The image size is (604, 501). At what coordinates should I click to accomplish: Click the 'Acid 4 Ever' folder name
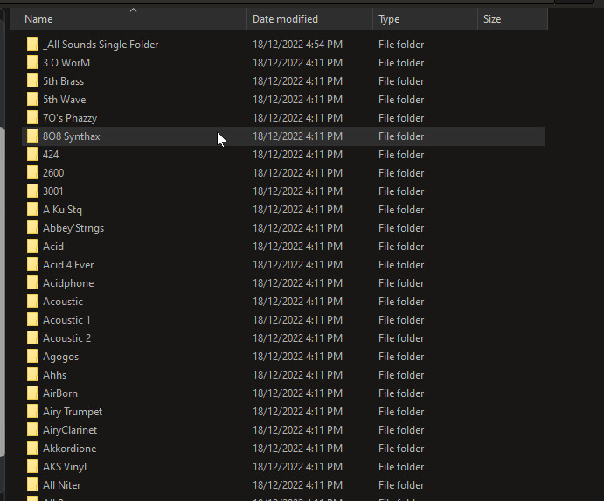coord(68,265)
